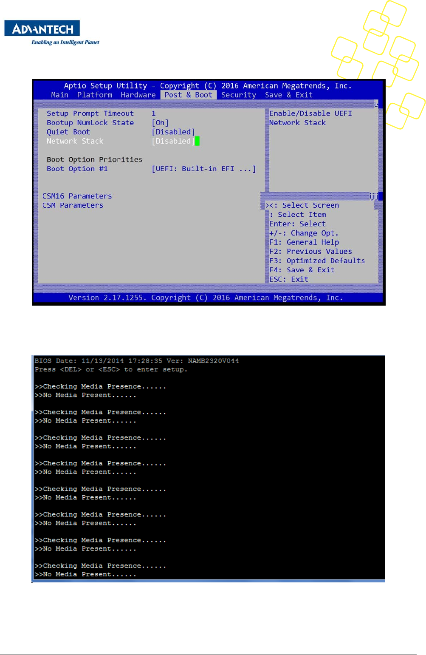Select the Bootup NumLock State option
Screen dimensions: 426x655
[90, 122]
